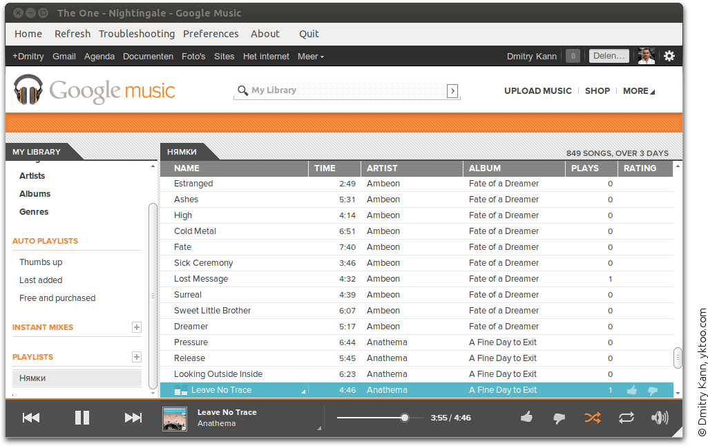Click the sidebar scrollbar handle
Viewport: 708px width, 446px height.
[x=153, y=295]
